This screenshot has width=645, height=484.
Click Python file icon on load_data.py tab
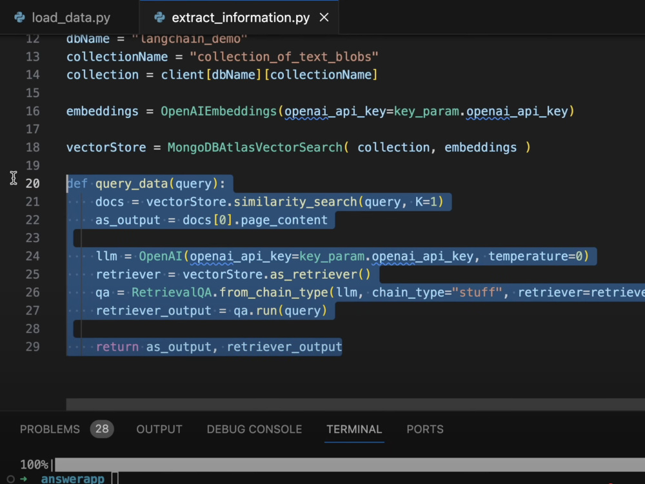[x=19, y=17]
